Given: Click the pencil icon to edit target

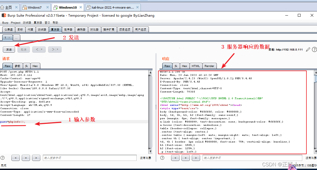Looking at the screenshot, I should tap(308, 49).
